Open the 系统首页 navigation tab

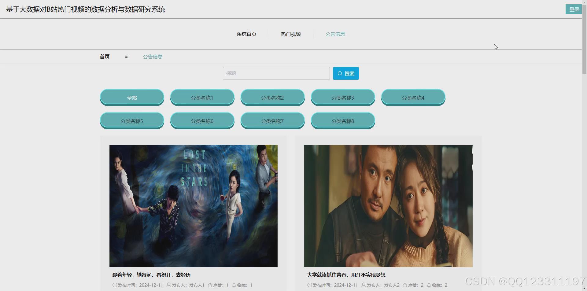pyautogui.click(x=246, y=34)
